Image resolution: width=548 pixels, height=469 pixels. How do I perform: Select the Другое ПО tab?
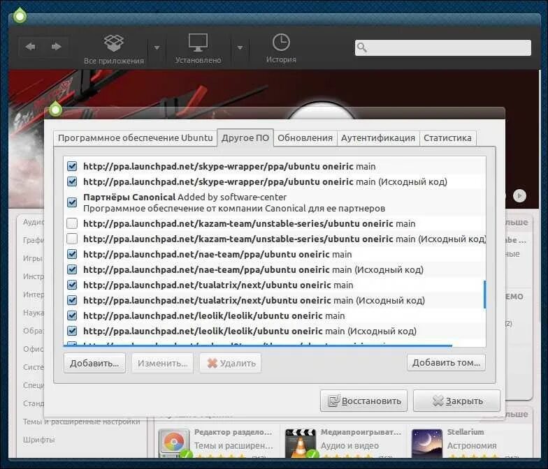245,138
